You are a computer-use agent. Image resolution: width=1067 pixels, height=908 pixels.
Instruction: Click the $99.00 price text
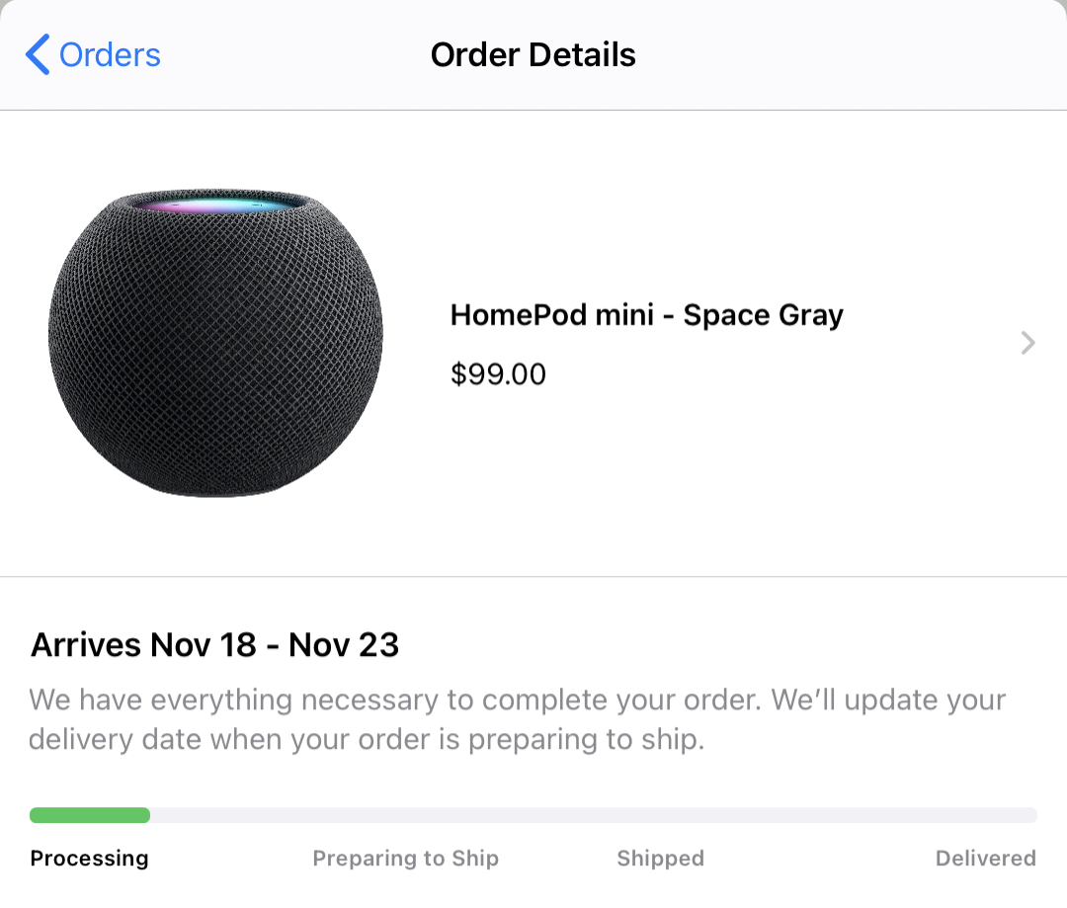pos(498,374)
